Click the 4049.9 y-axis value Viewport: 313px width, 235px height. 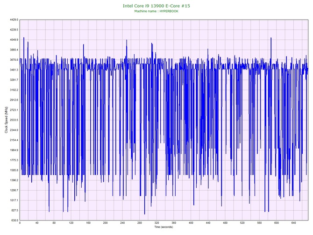tap(14, 40)
